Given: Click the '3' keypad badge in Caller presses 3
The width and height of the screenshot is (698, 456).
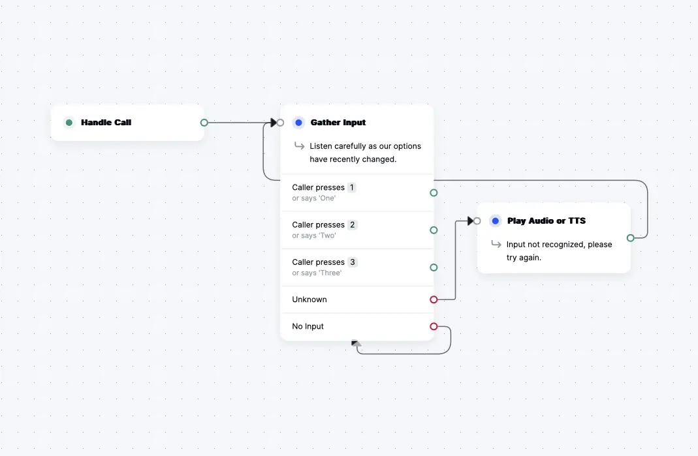Looking at the screenshot, I should 351,262.
